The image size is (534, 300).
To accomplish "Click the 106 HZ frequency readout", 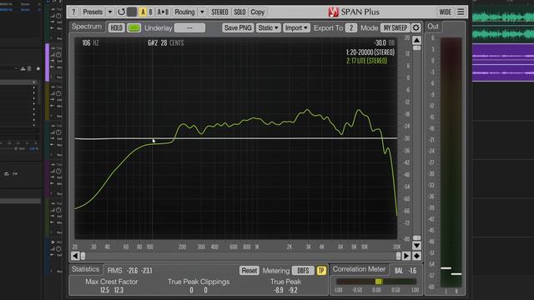I will 90,42.
